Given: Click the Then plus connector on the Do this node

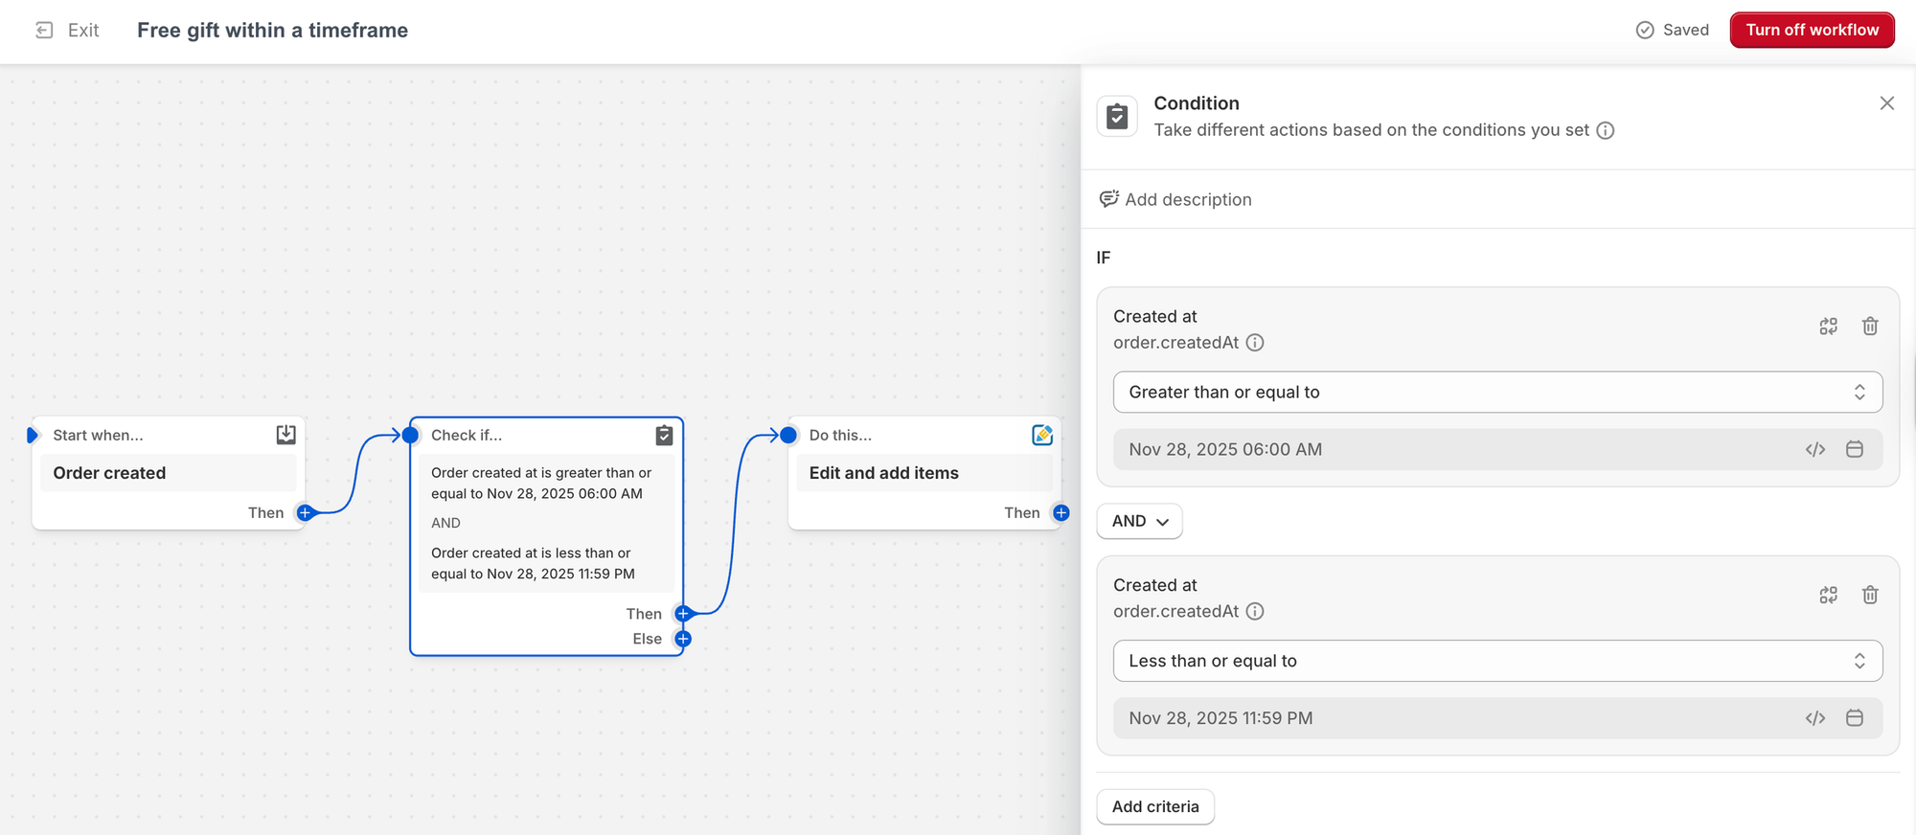Looking at the screenshot, I should pyautogui.click(x=1061, y=513).
